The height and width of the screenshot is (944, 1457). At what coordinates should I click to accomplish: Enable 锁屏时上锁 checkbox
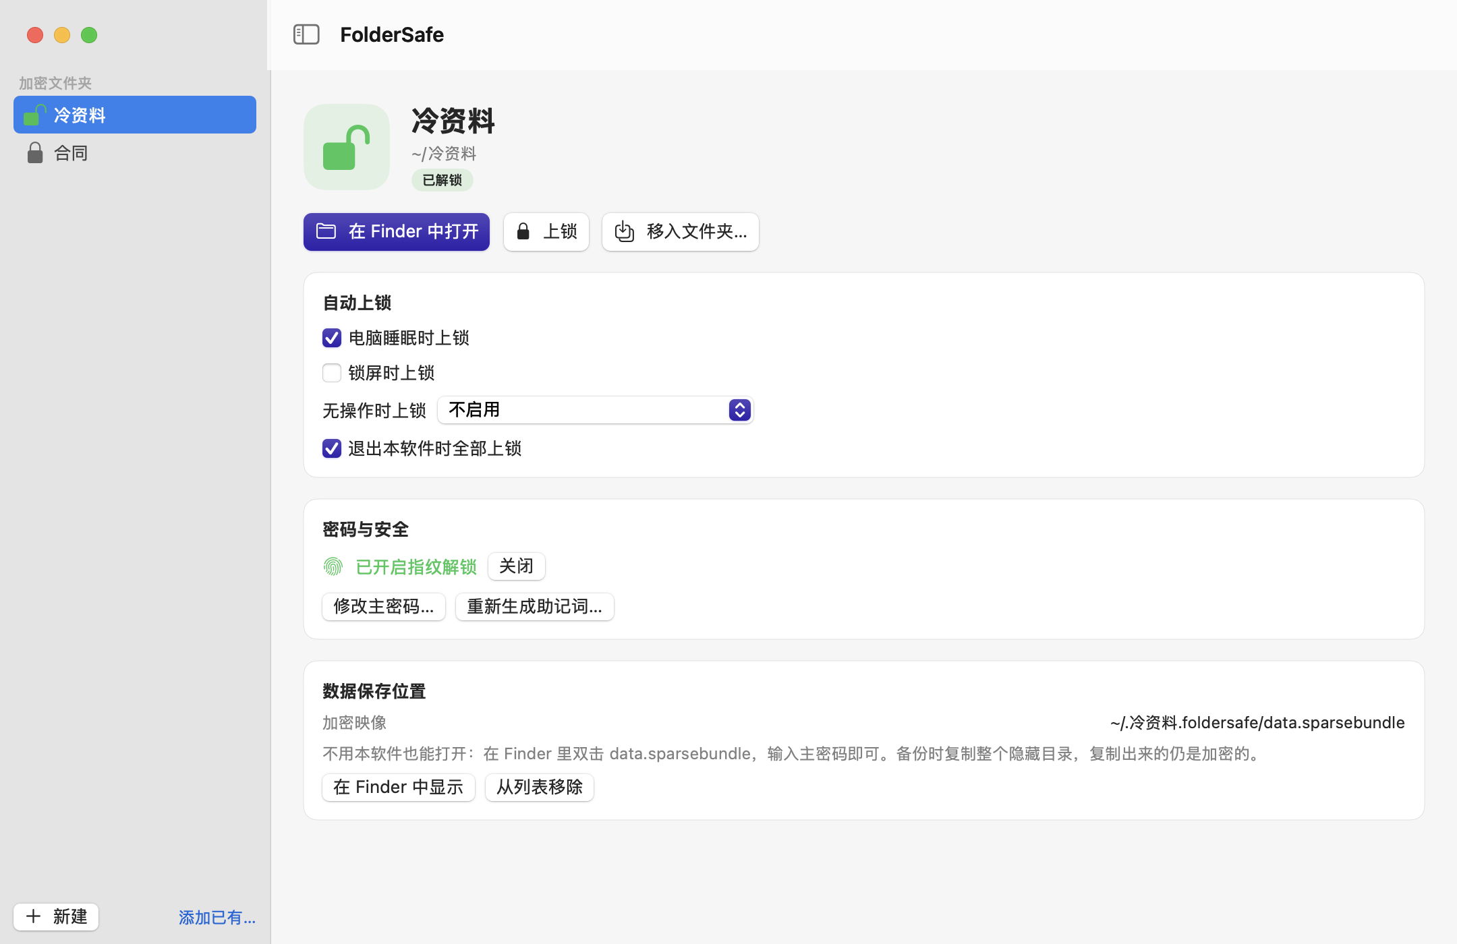pyautogui.click(x=332, y=373)
